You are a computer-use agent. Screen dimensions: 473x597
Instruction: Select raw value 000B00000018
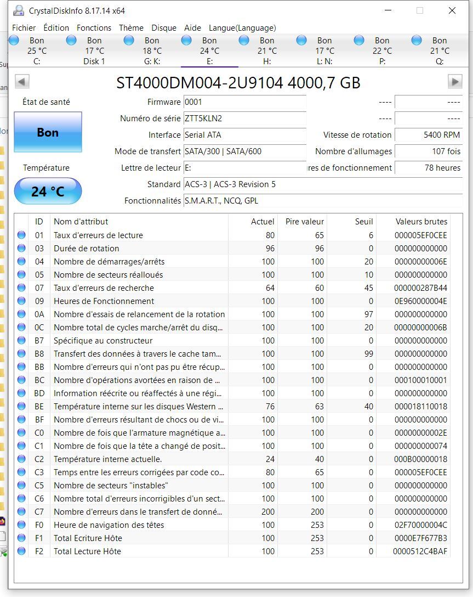(420, 459)
